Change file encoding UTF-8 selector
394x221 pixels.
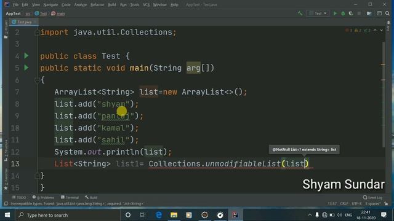[x=356, y=204]
